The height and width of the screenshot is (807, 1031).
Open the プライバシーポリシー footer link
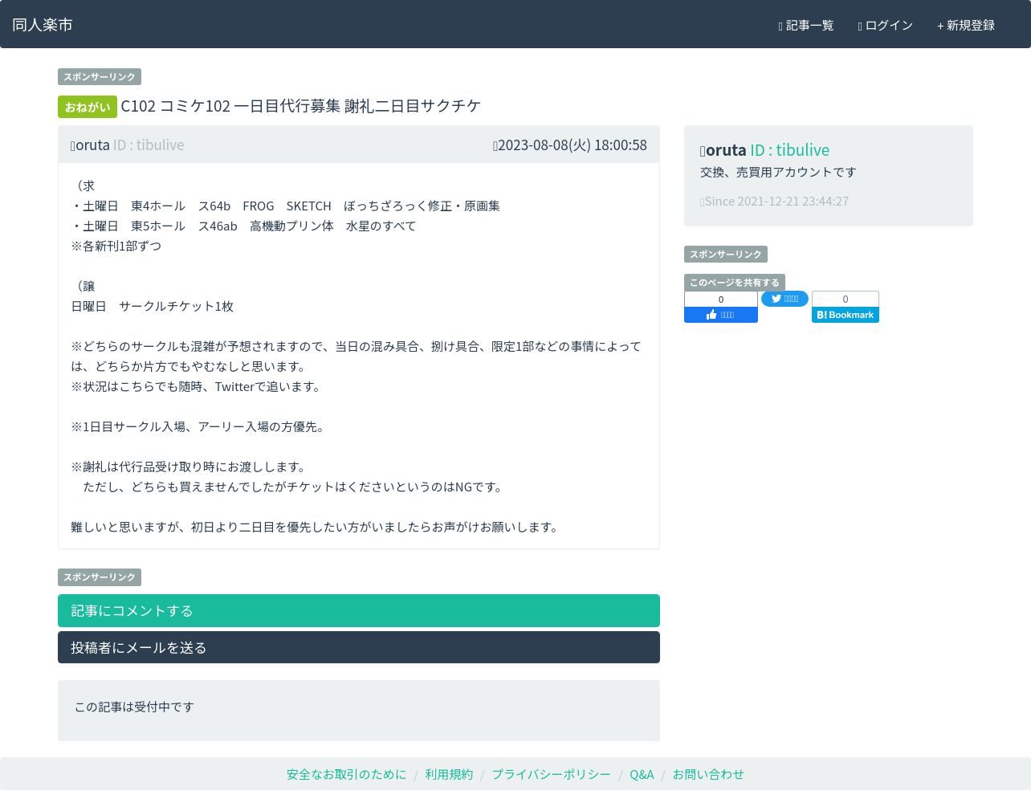coord(552,775)
